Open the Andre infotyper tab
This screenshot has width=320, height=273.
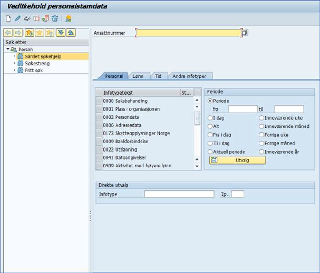(x=189, y=76)
